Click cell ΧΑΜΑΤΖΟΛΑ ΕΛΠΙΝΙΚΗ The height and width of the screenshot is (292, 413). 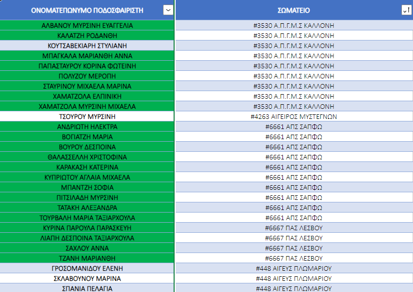click(x=87, y=96)
